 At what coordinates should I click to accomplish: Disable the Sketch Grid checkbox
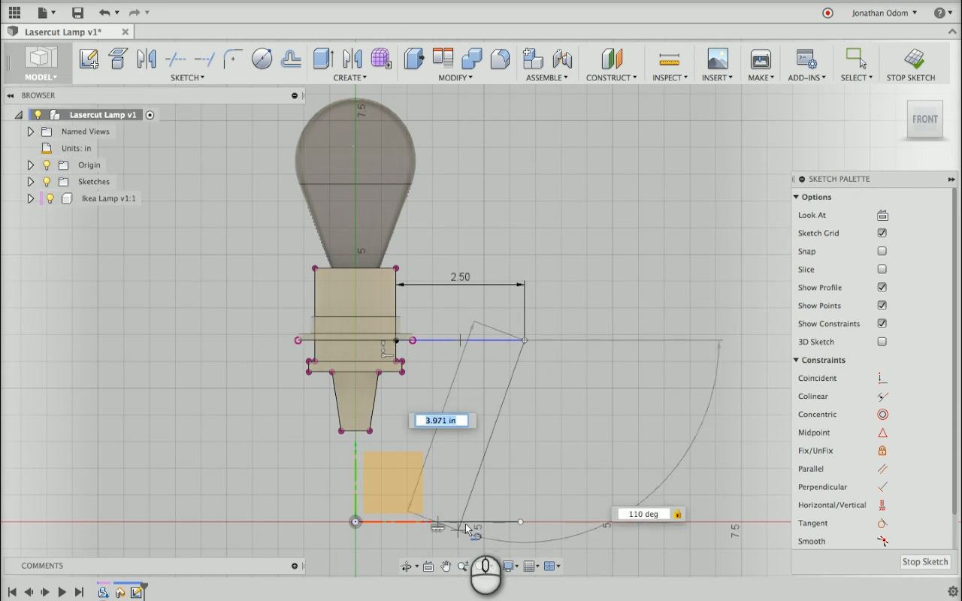click(882, 233)
